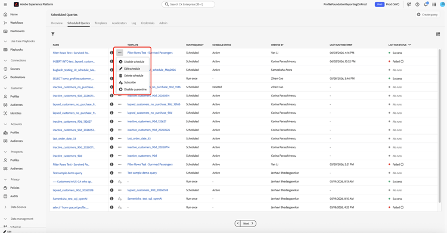This screenshot has height=233, width=447.
Task: Open Sources in the sidebar
Action: (x=15, y=69)
